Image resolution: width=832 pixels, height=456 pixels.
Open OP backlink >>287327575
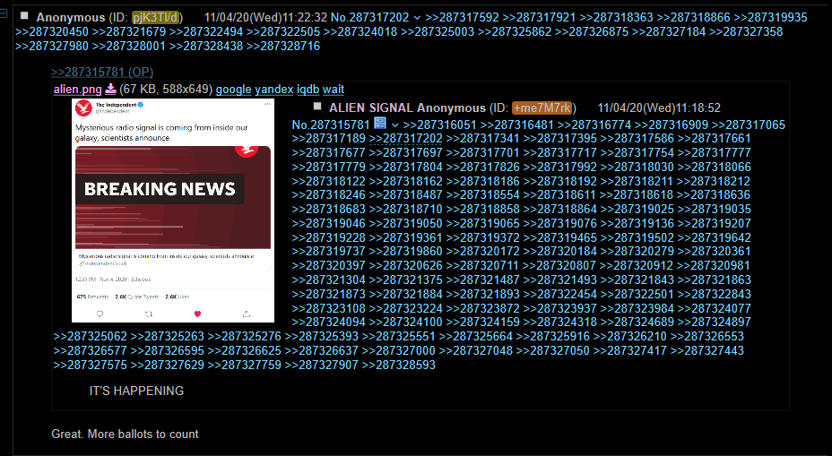[91, 366]
